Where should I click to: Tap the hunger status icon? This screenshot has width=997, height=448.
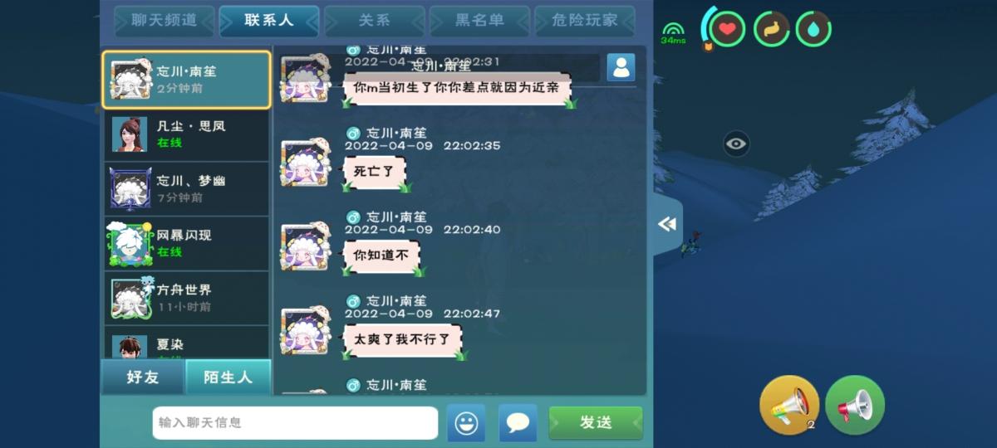(771, 29)
